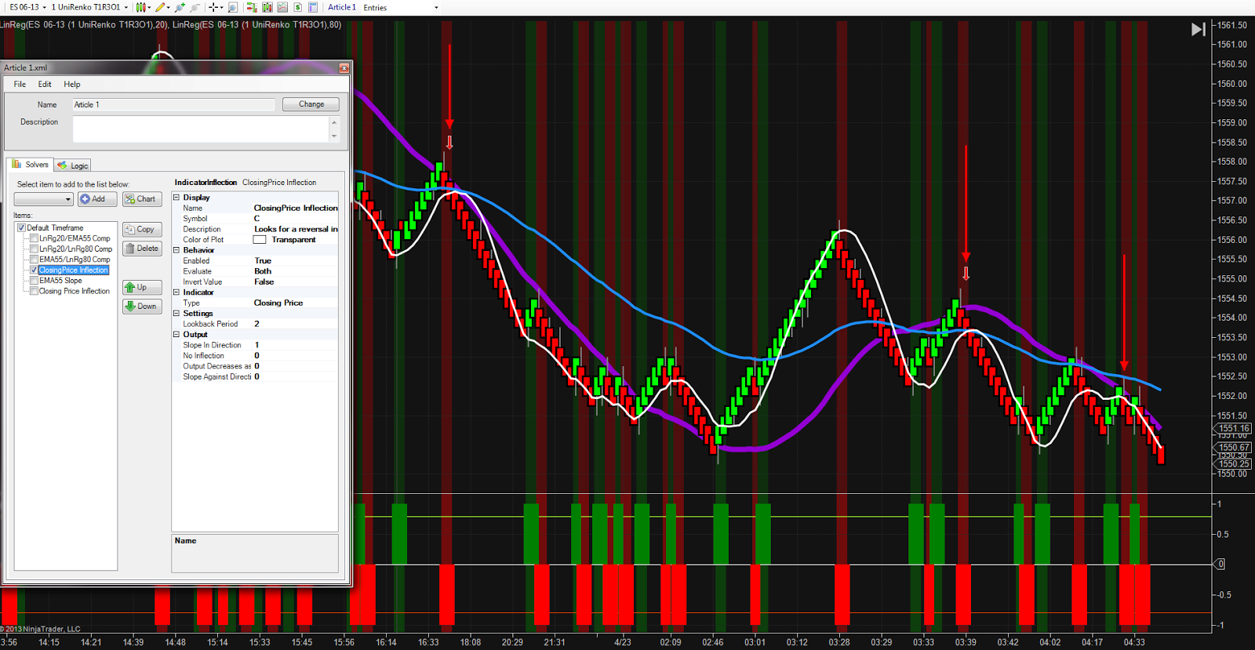Click the green up arrow icon
Viewport: 1255px width, 650px height.
[x=130, y=288]
